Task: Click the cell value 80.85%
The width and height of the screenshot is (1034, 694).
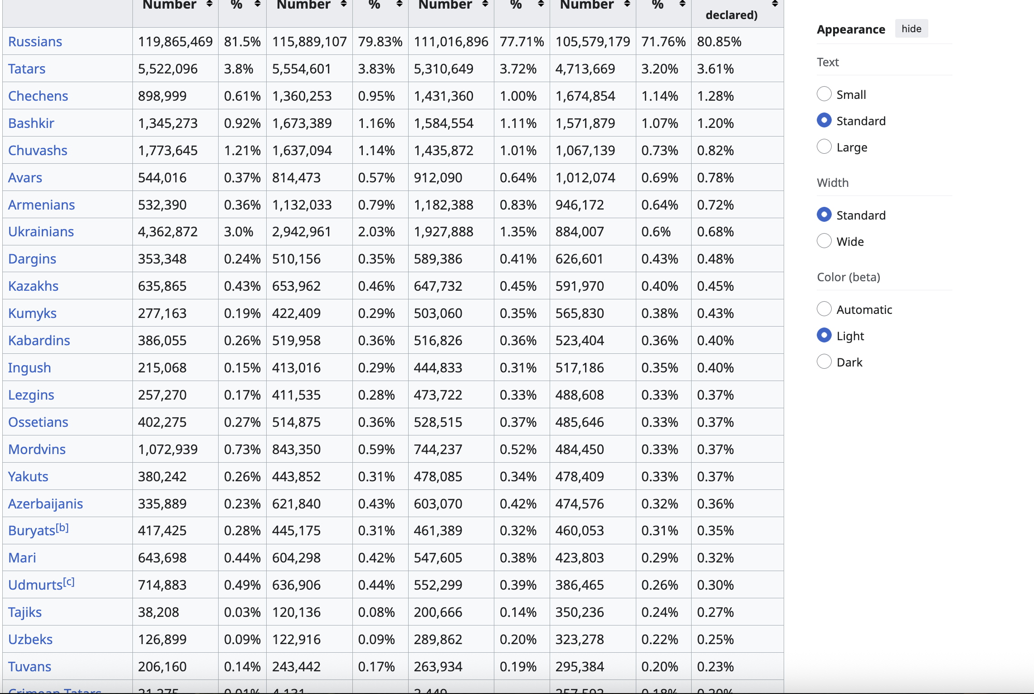Action: pyautogui.click(x=719, y=42)
